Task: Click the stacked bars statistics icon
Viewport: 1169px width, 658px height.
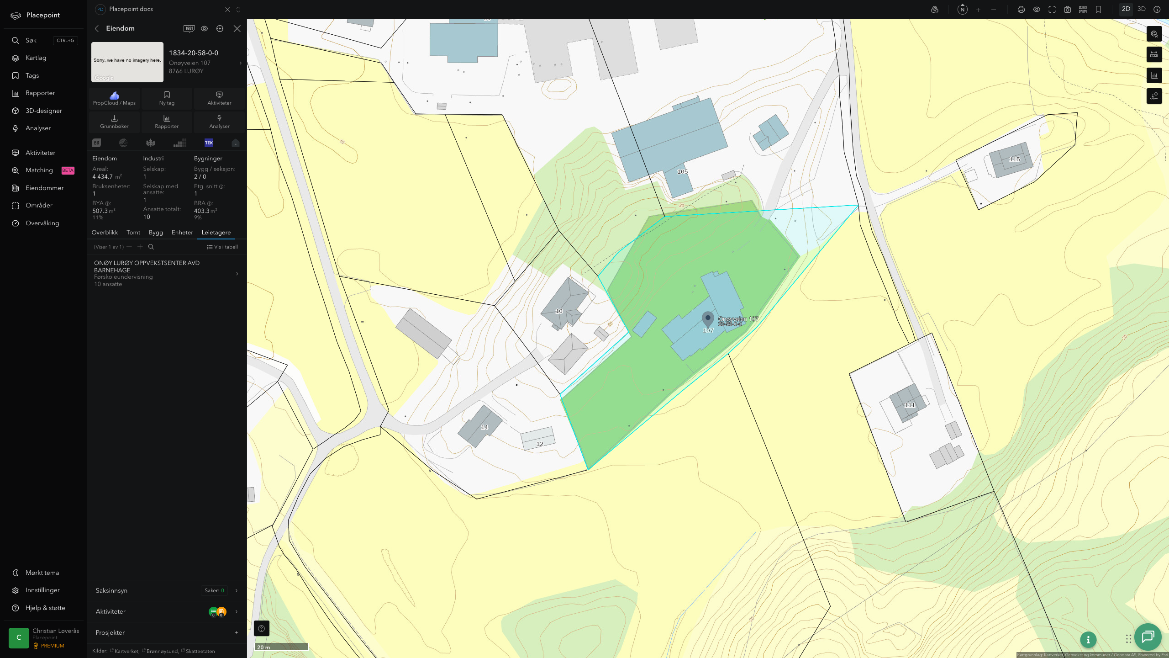Action: coord(180,143)
